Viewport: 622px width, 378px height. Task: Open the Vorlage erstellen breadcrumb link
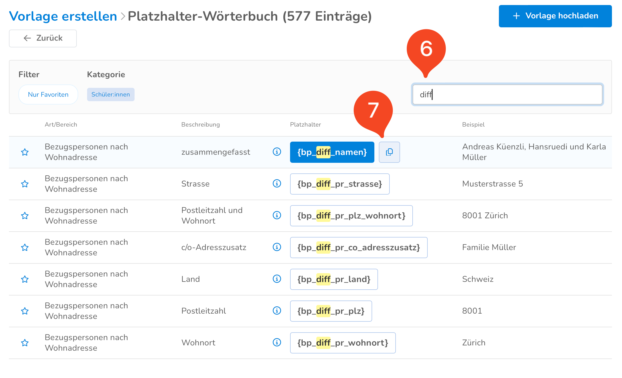(x=63, y=16)
